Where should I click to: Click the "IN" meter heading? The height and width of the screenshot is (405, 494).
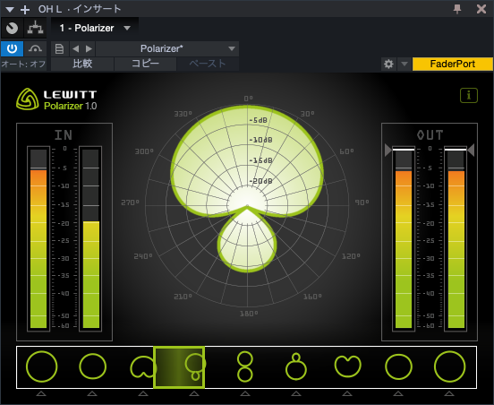tap(64, 135)
